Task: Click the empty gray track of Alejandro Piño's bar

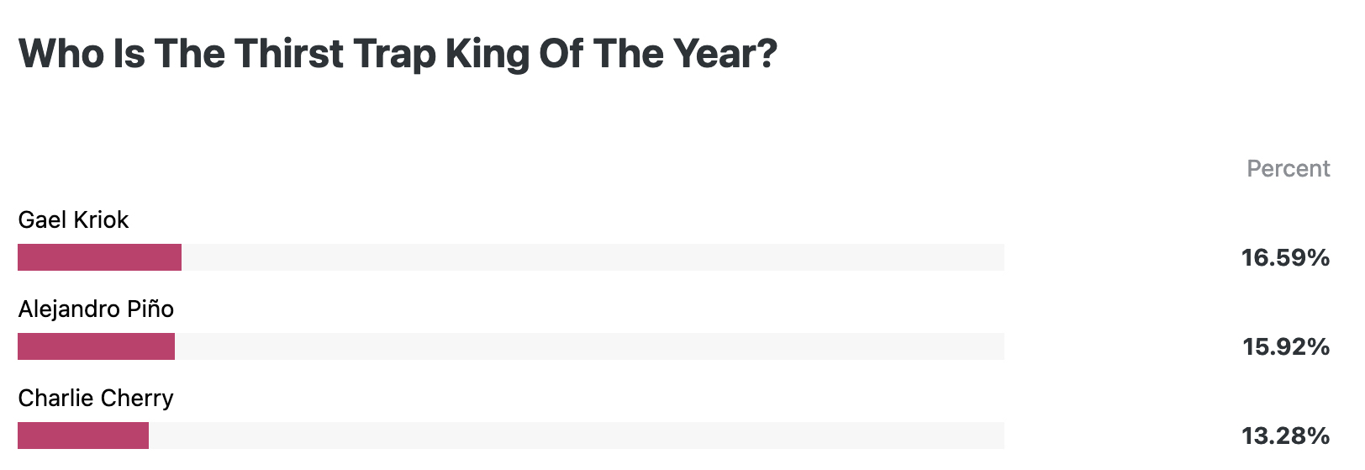Action: tap(589, 346)
